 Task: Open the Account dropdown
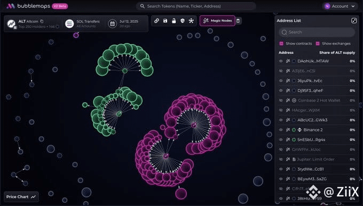click(340, 6)
